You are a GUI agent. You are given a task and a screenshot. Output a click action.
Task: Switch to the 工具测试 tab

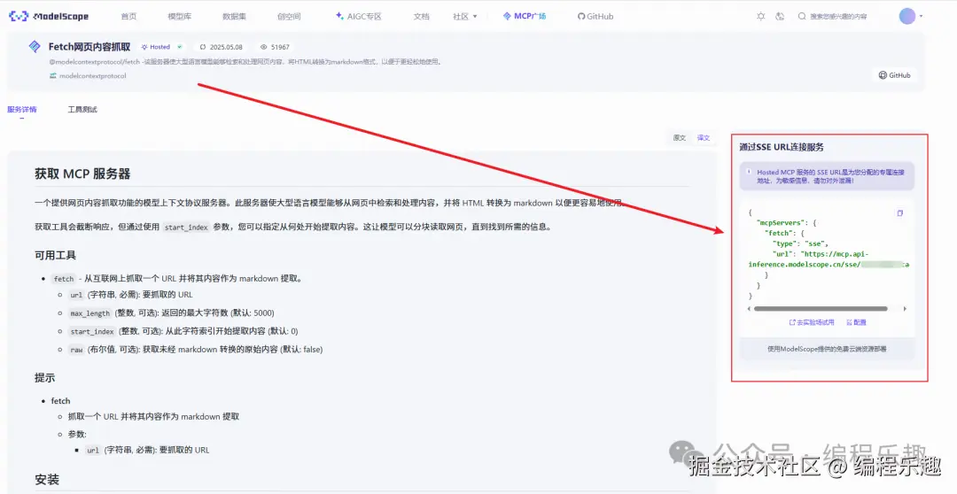click(x=82, y=110)
